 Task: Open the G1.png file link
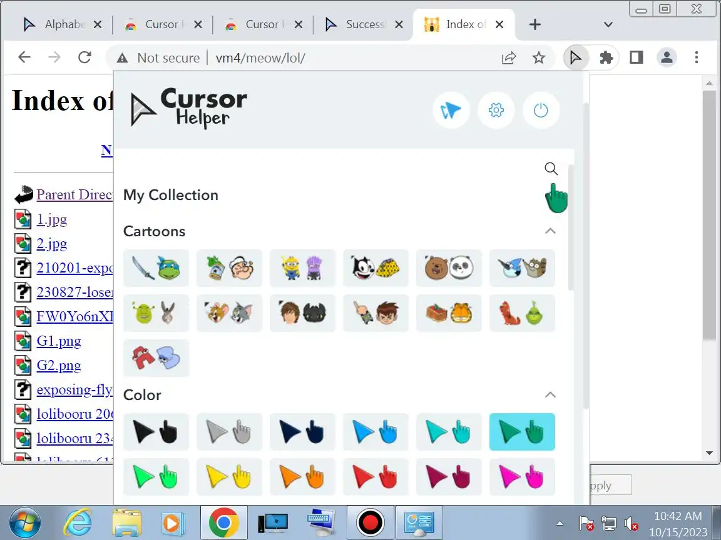point(59,341)
